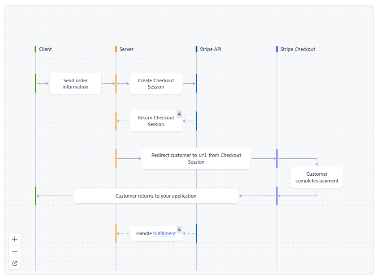Click the Stripe Checkout lifeline label

click(x=298, y=49)
